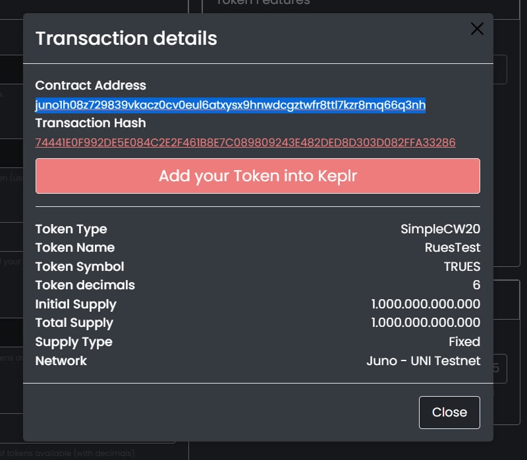The image size is (527, 460).
Task: Open the transaction hash link
Action: 245,142
